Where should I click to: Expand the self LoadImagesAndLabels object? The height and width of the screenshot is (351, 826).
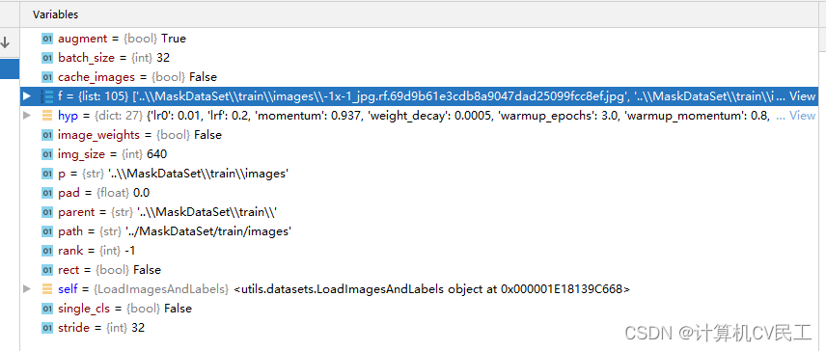tap(27, 289)
